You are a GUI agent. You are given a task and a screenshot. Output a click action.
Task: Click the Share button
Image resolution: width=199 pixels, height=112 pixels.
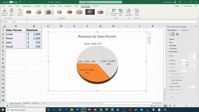pos(176,6)
